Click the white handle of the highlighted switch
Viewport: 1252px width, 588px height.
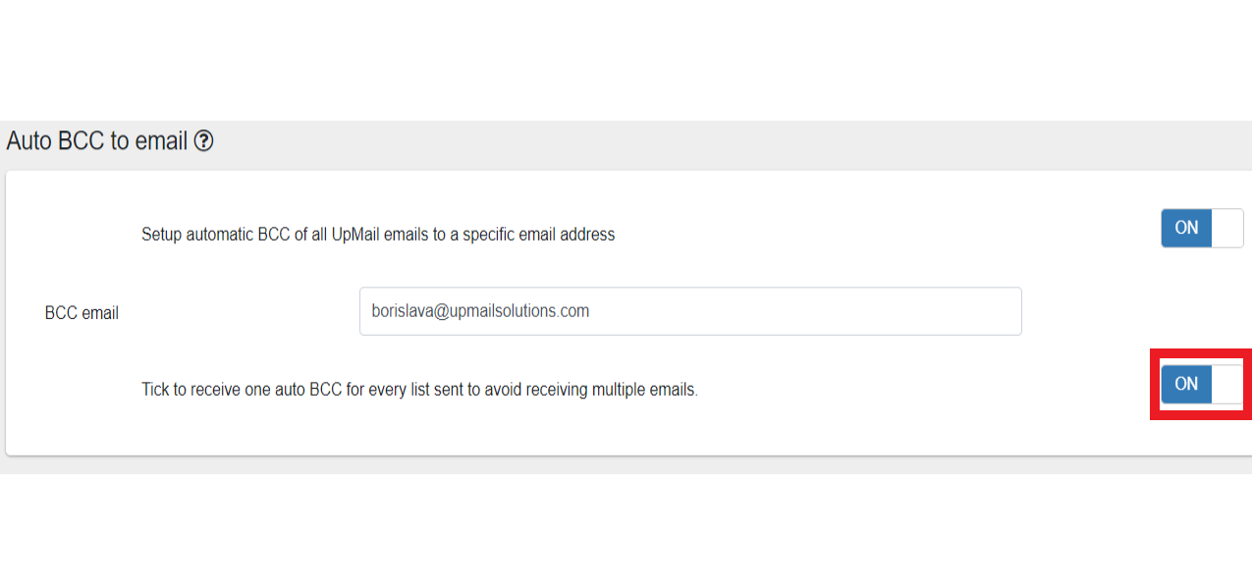[1227, 384]
